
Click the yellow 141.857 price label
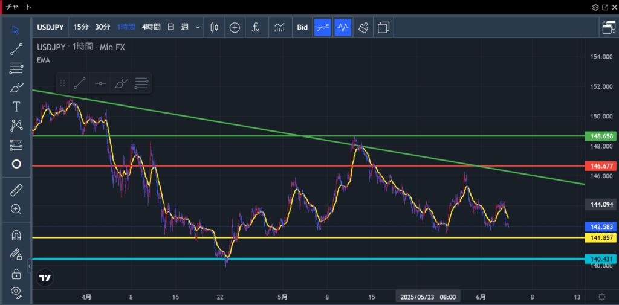[601, 237]
